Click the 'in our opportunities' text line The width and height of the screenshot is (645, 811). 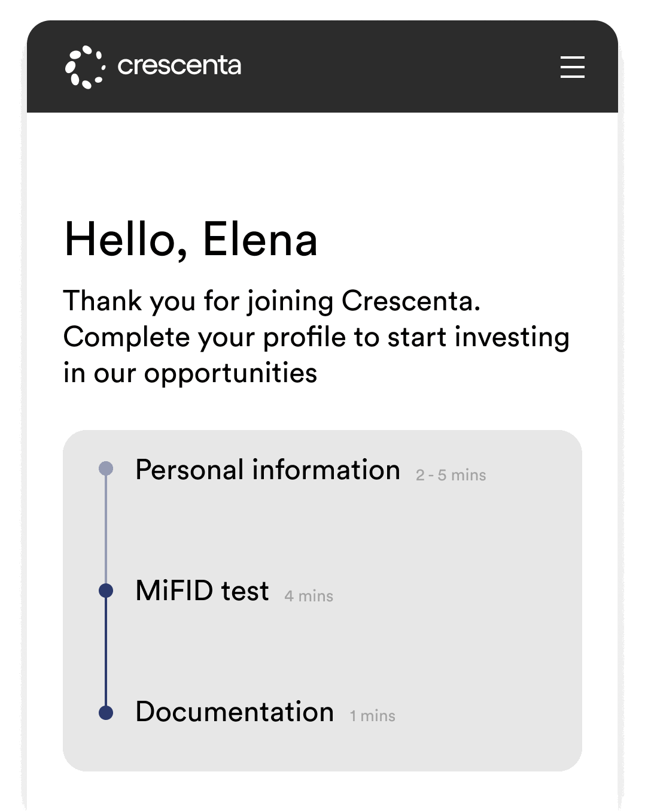click(190, 373)
